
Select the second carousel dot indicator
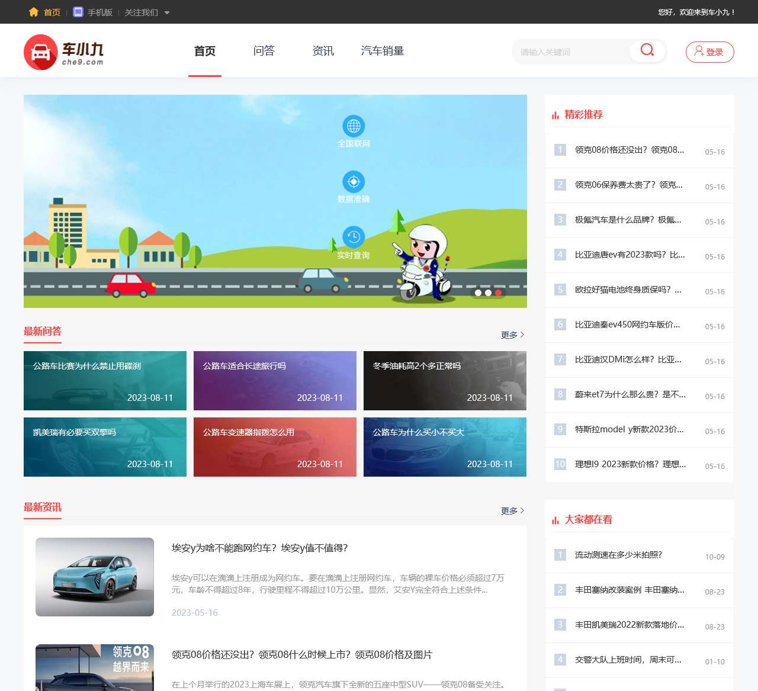[x=488, y=293]
